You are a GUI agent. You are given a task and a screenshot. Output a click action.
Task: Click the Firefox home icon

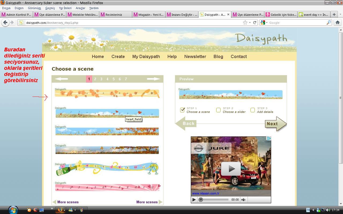point(338,23)
